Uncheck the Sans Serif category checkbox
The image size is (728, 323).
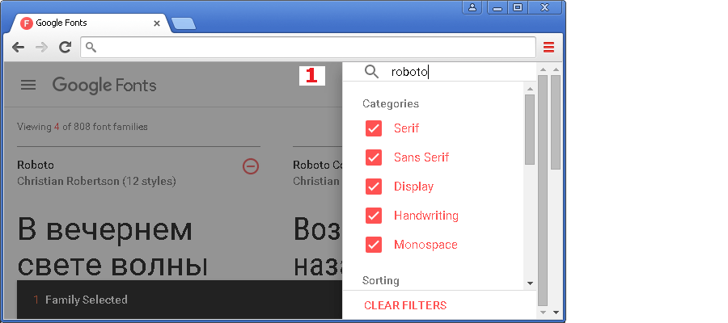point(374,157)
